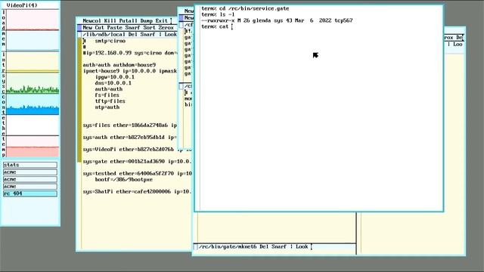Click the 'tftp=files' line
Image resolution: width=484 pixels, height=272 pixels.
pyautogui.click(x=110, y=100)
